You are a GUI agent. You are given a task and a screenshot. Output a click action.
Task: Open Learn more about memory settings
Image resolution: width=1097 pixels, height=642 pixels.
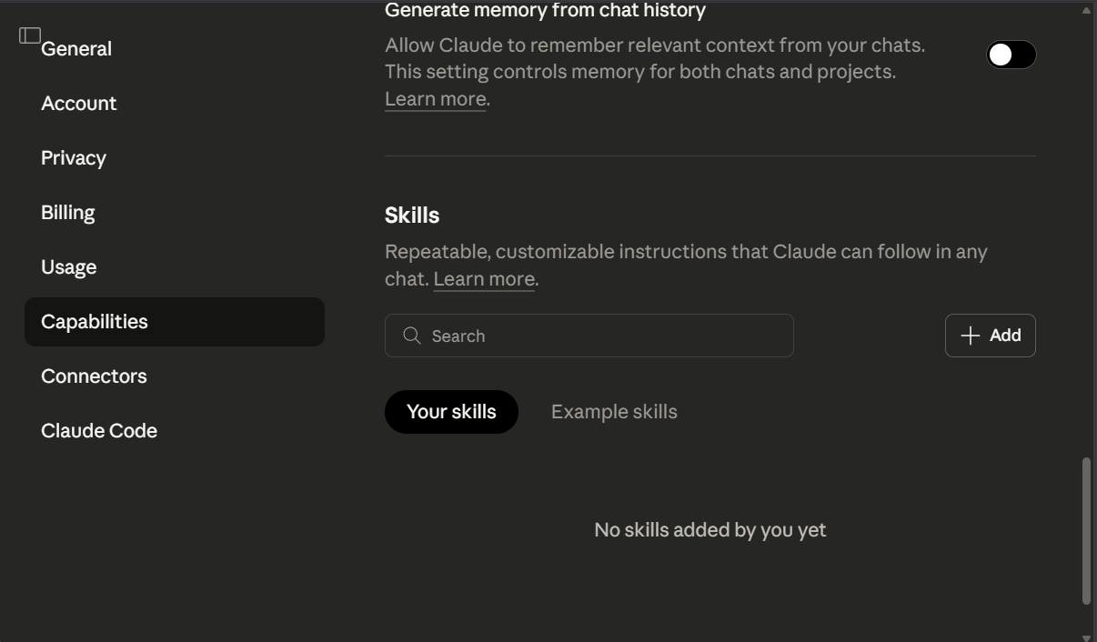tap(434, 98)
